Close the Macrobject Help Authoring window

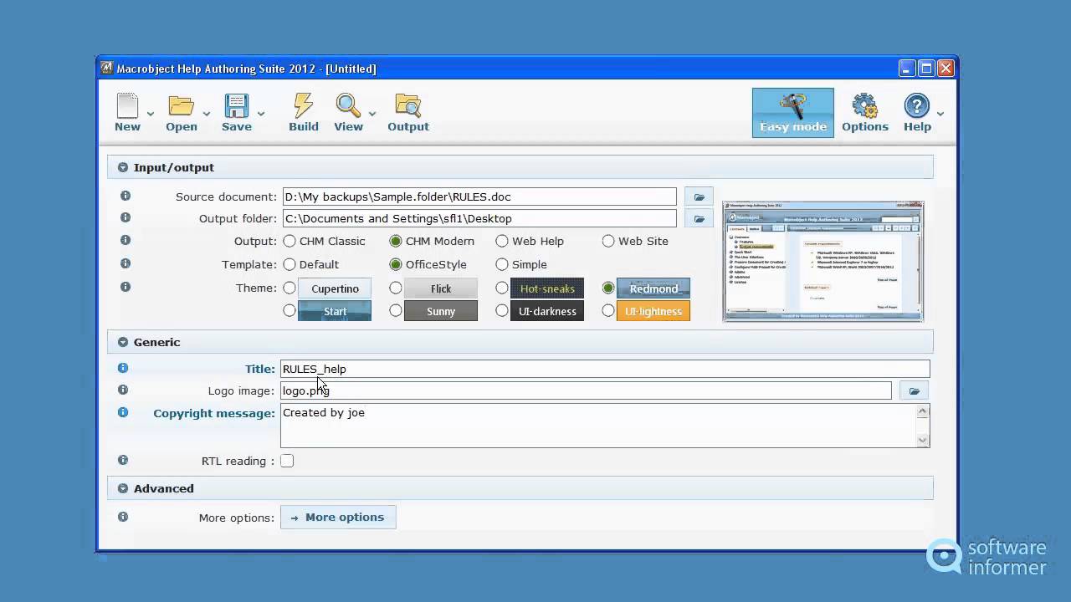click(945, 69)
